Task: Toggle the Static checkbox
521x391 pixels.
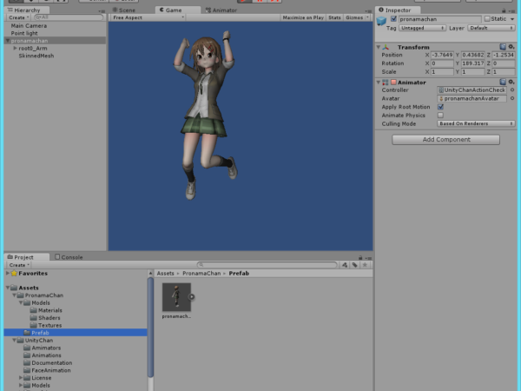Action: pyautogui.click(x=487, y=18)
